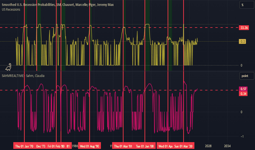Click the Fri 01 Feb '80 date marker
This screenshot has height=150, width=255.
click(56, 146)
